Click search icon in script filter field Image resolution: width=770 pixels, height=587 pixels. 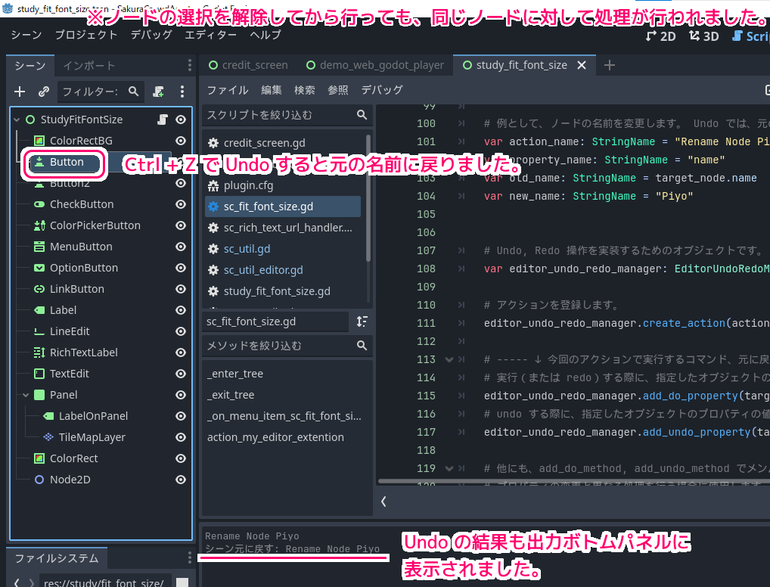(x=362, y=114)
